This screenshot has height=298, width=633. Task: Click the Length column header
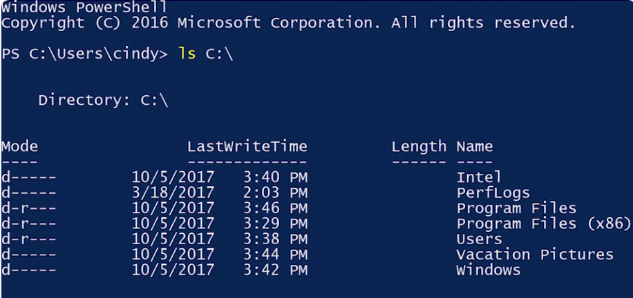pos(419,146)
